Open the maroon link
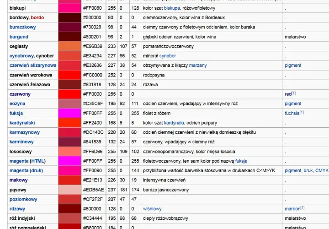329x229 pixels. tap(292, 209)
